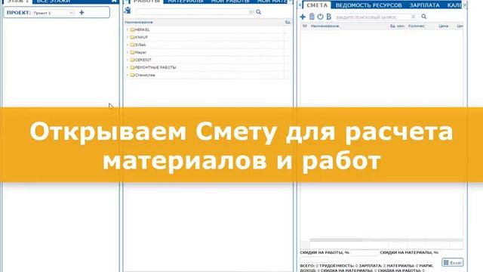Add a new project with the plus icon
The width and height of the screenshot is (483, 272).
[x=82, y=13]
